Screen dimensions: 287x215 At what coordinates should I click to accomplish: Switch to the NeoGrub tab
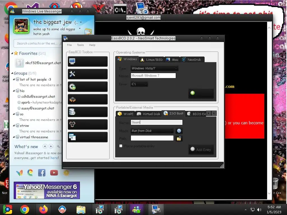(192, 60)
